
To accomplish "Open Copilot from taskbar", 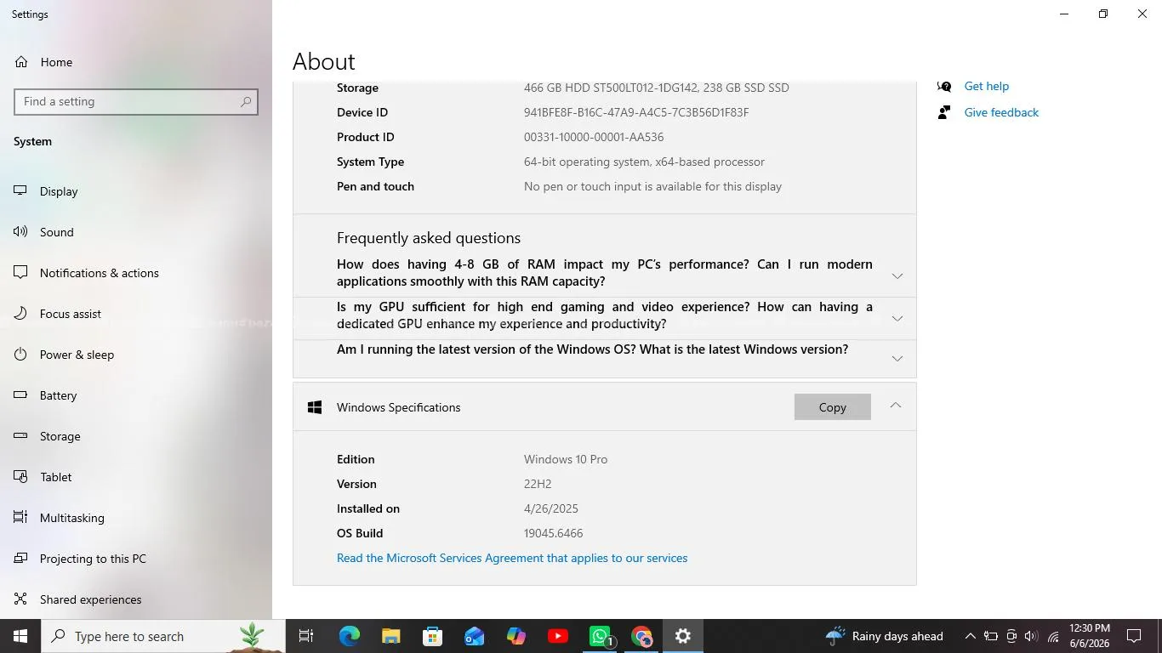I will tap(515, 636).
